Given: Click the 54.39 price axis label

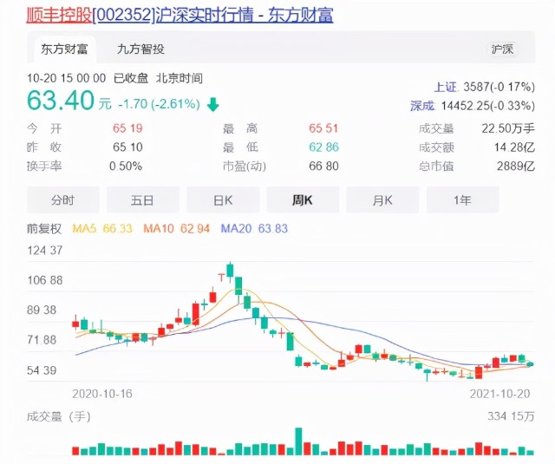Looking at the screenshot, I should point(42,370).
